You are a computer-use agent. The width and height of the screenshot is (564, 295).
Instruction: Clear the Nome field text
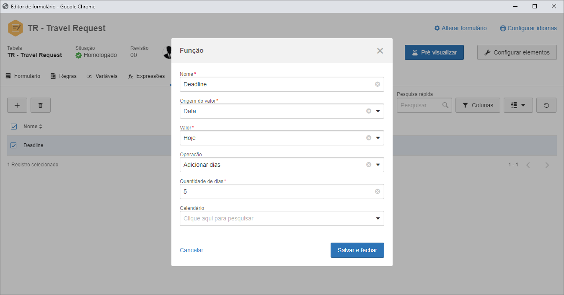378,84
